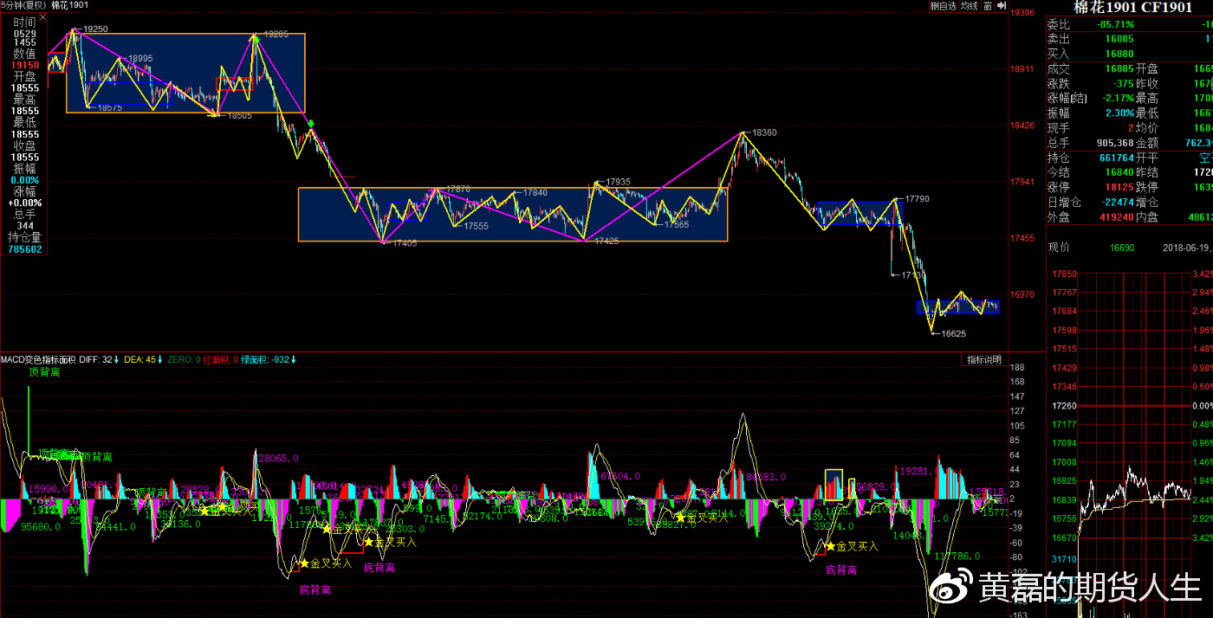Click the 棉花1901 chart title at top left
This screenshot has width=1213, height=618.
click(x=69, y=5)
